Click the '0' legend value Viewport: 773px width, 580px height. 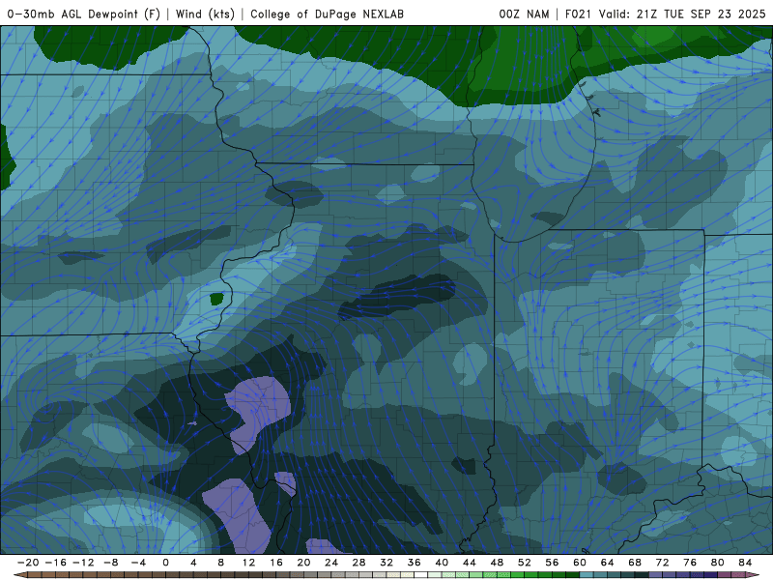coord(165,563)
